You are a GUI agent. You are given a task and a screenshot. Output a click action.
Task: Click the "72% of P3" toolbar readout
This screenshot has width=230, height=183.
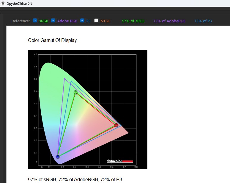point(203,21)
